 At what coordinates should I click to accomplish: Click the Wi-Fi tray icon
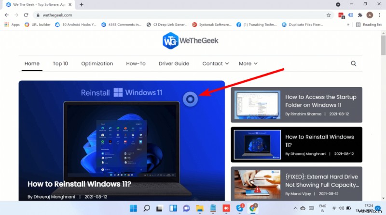[334, 208]
